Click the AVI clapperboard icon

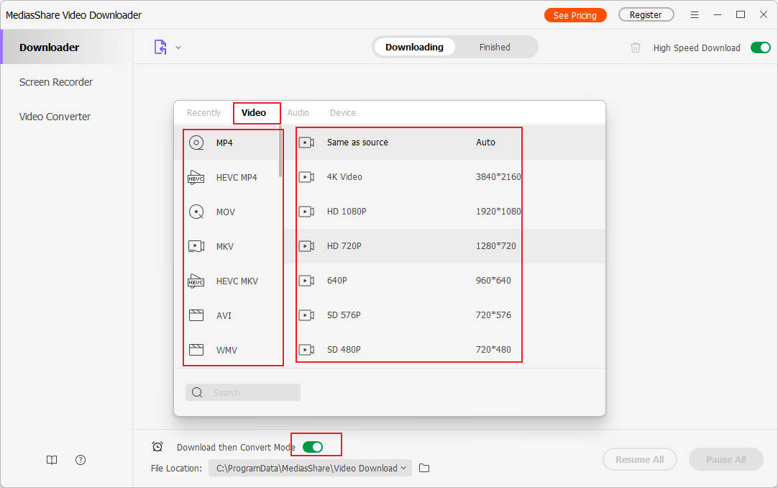pos(196,315)
